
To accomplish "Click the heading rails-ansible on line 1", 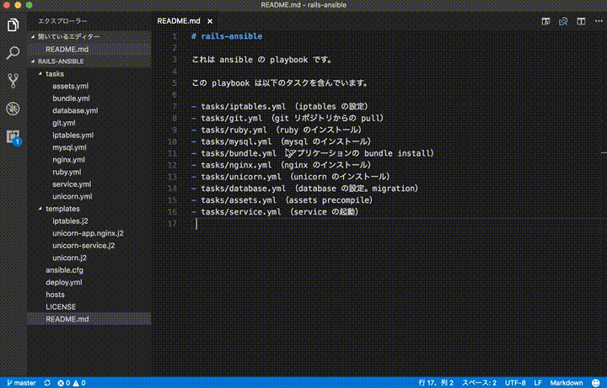I will coord(232,36).
